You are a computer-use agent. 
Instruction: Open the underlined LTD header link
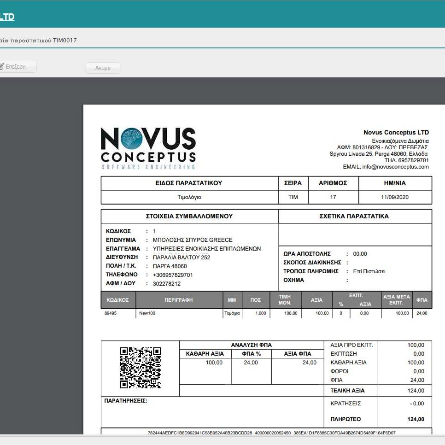pos(7,17)
